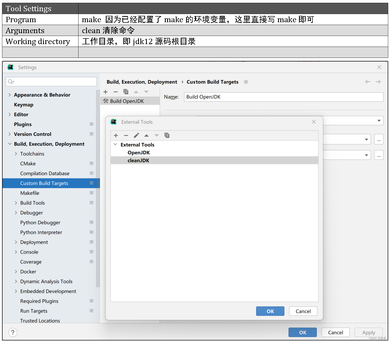Click Build, Execution, Deployment breadcrumb
This screenshot has height=342, width=390.
pos(142,82)
